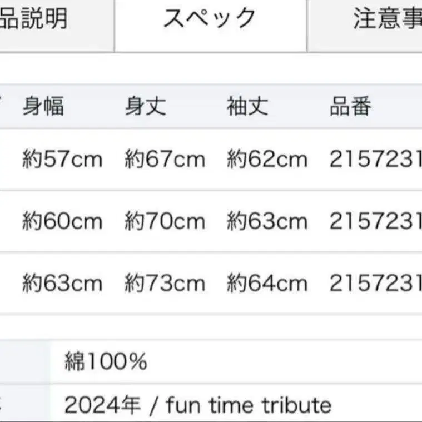Switch to the スペック tab
The height and width of the screenshot is (422, 422).
coord(210,19)
